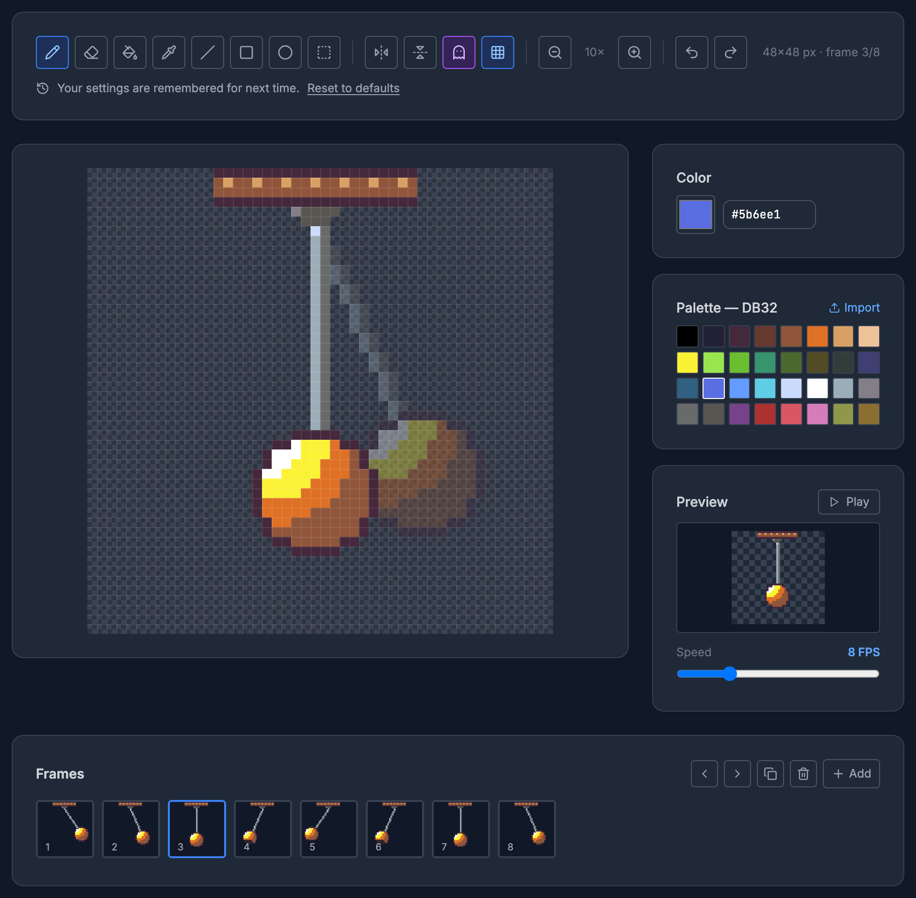The image size is (916, 898).
Task: Select the Eraser tool
Action: click(91, 52)
